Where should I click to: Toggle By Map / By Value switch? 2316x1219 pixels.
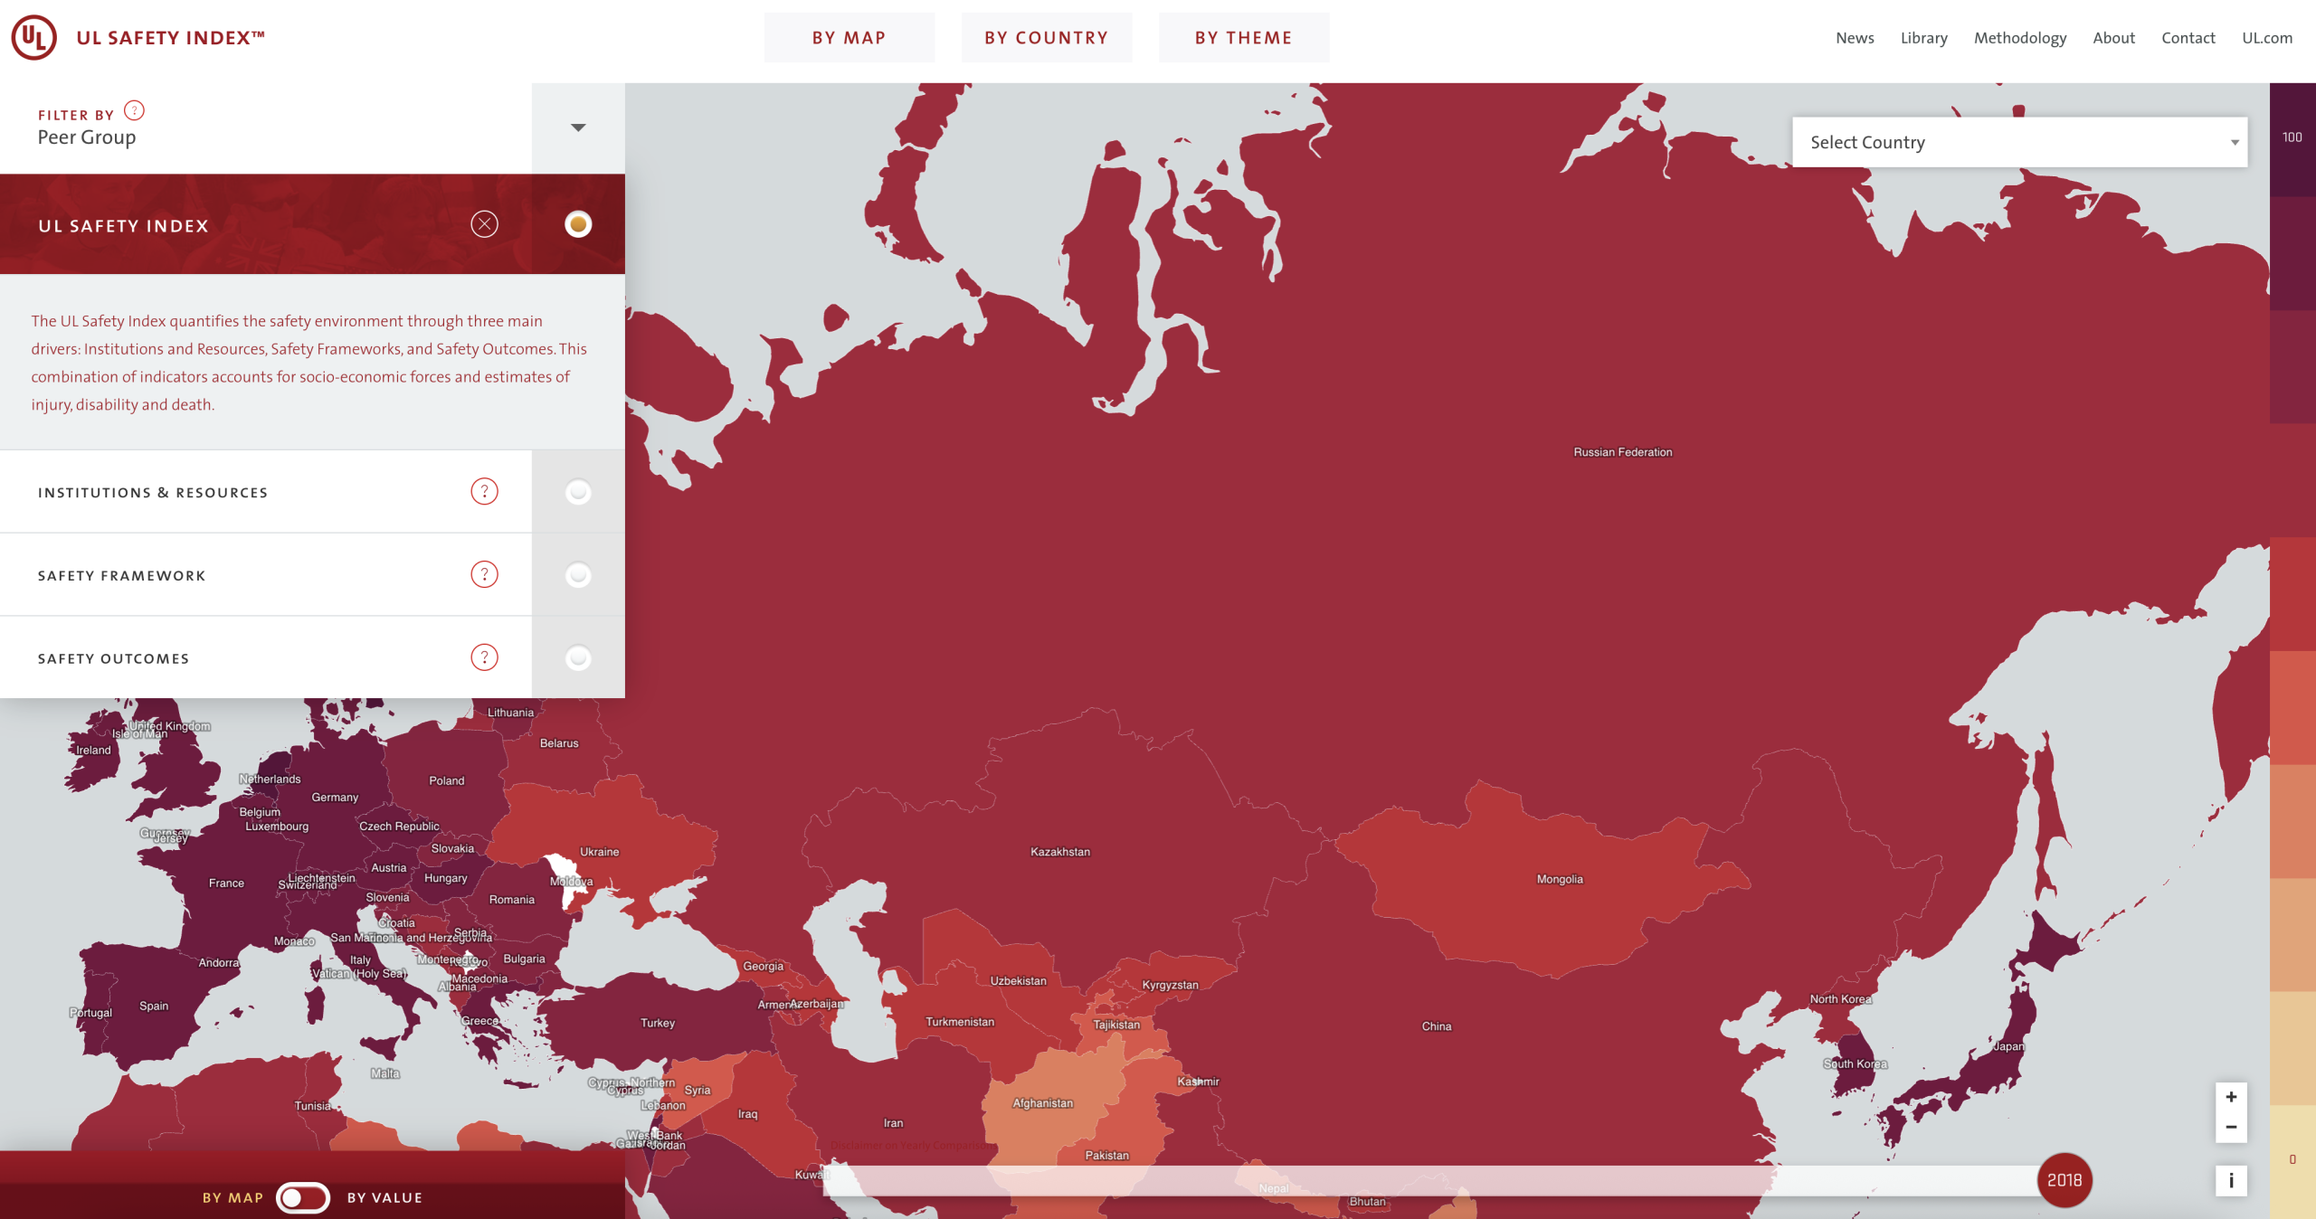(x=303, y=1197)
